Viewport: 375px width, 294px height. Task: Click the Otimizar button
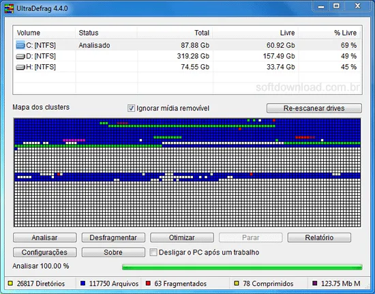pos(182,237)
